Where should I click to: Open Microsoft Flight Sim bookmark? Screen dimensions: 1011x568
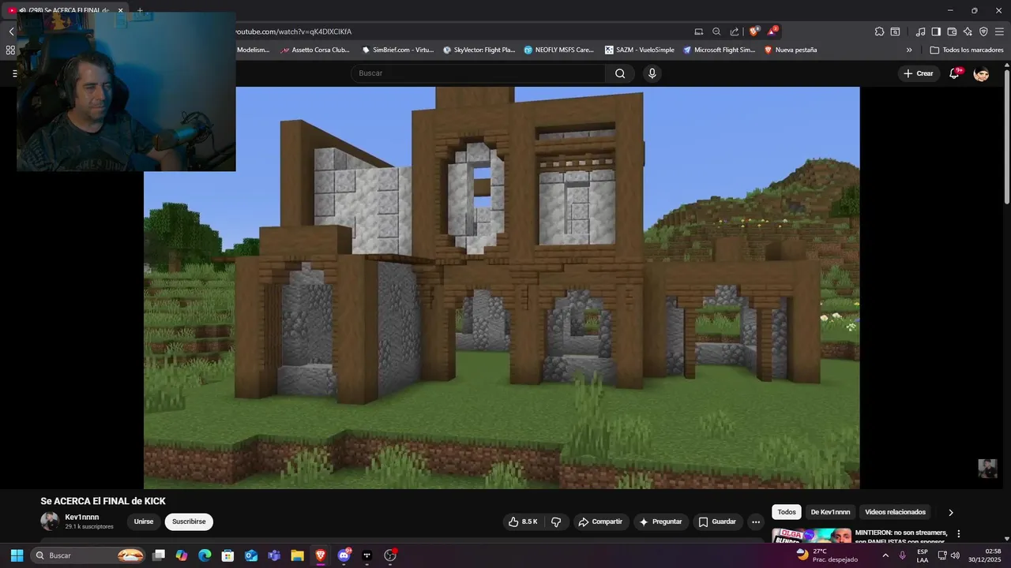pos(720,50)
